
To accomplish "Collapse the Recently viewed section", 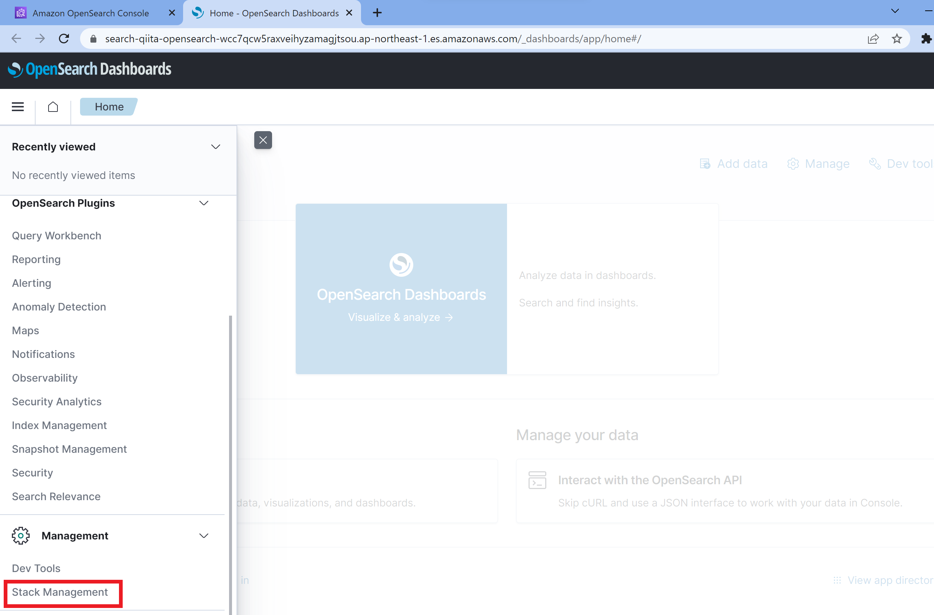I will [x=215, y=147].
